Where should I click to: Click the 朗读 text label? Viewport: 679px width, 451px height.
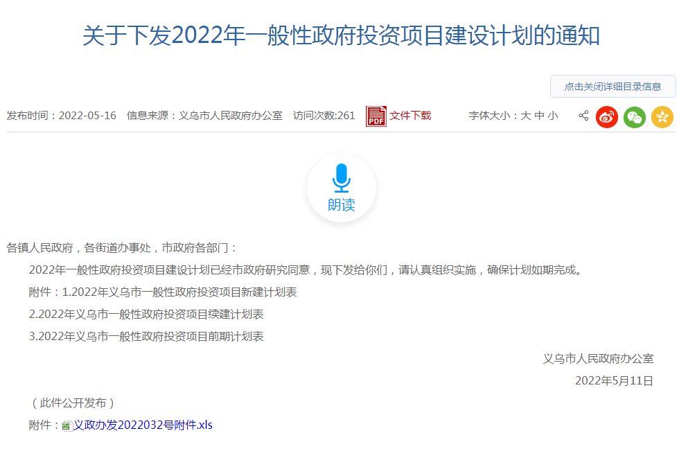coord(341,205)
